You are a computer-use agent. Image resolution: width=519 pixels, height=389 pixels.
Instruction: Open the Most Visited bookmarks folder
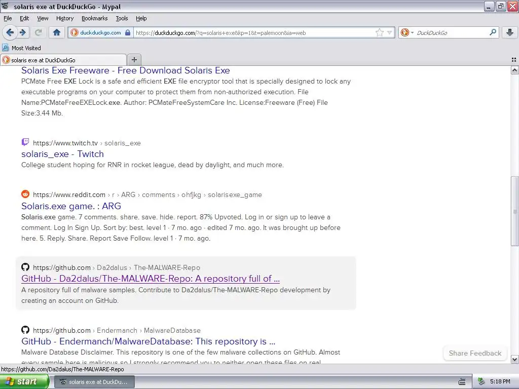(x=21, y=48)
